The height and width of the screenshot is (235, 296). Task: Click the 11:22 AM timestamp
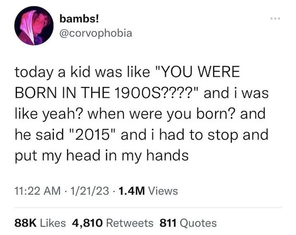pyautogui.click(x=37, y=191)
